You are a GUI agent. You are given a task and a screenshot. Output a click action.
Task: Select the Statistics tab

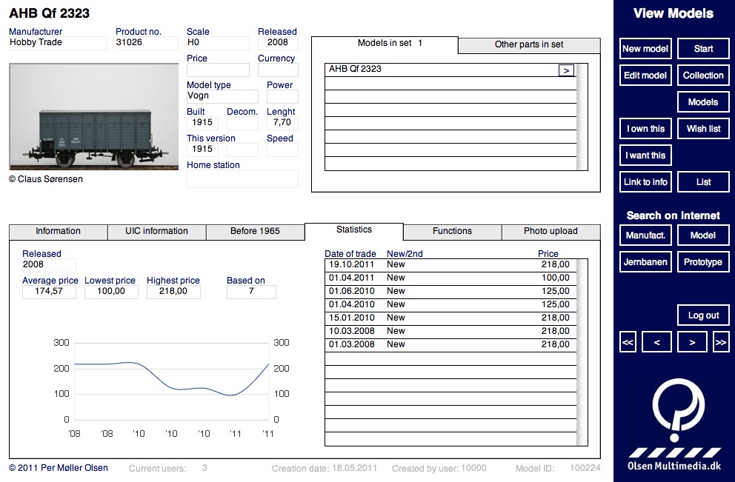click(x=354, y=230)
